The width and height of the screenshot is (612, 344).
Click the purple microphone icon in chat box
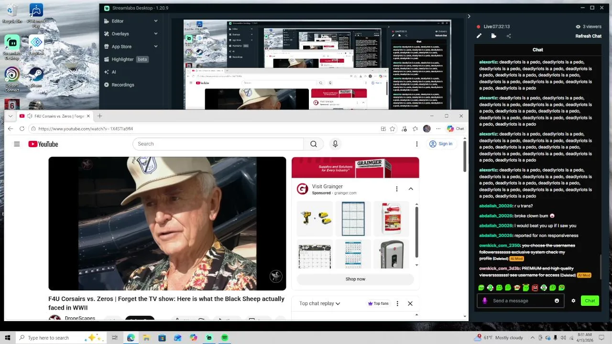[x=485, y=301]
